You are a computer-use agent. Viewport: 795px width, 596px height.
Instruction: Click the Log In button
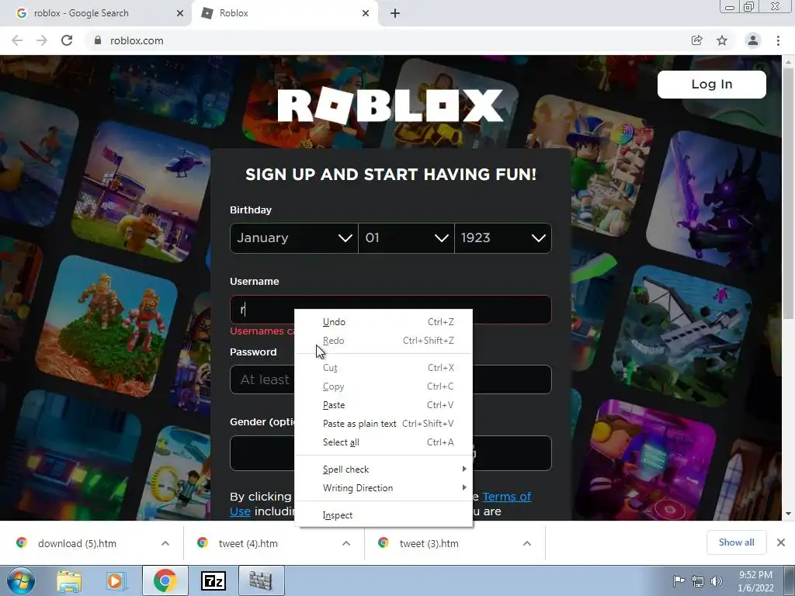pyautogui.click(x=712, y=84)
